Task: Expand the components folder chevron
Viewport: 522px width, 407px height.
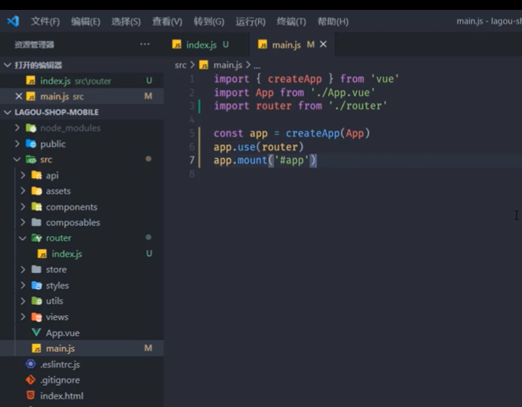Action: (x=23, y=207)
